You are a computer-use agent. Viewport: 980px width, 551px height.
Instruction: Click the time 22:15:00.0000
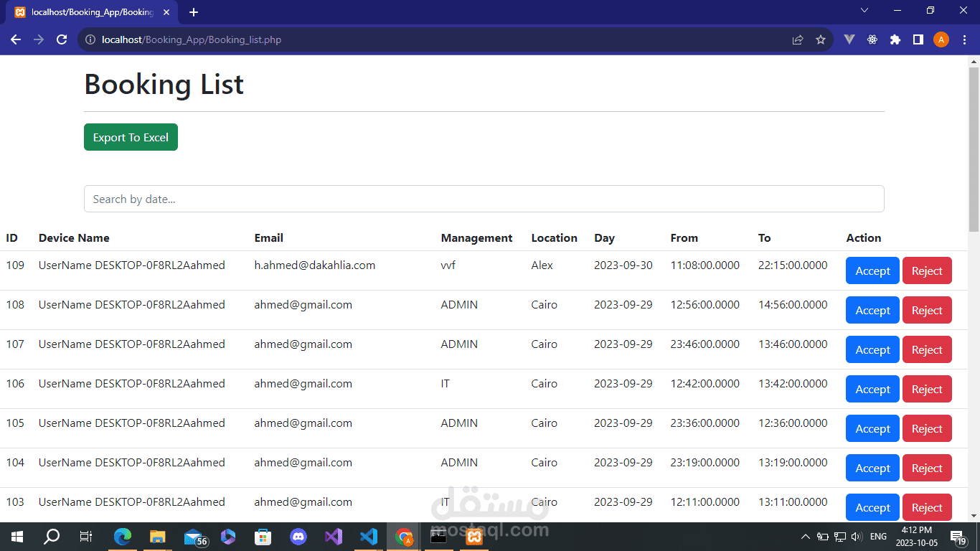point(793,265)
